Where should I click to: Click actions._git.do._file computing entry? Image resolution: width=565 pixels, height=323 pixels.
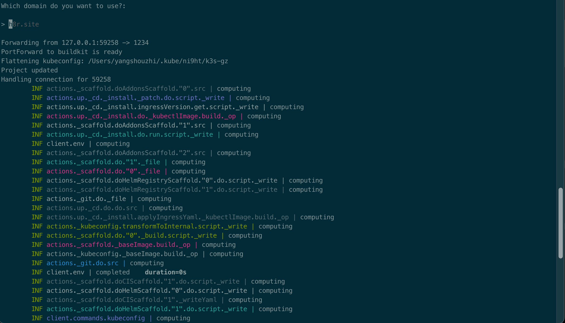pyautogui.click(x=109, y=198)
